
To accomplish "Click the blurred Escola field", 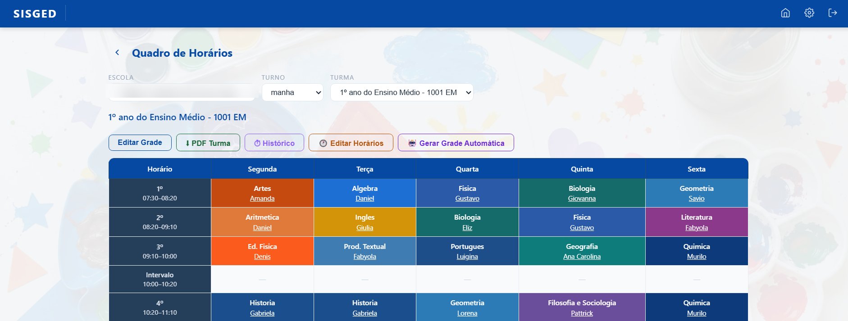I will point(181,92).
